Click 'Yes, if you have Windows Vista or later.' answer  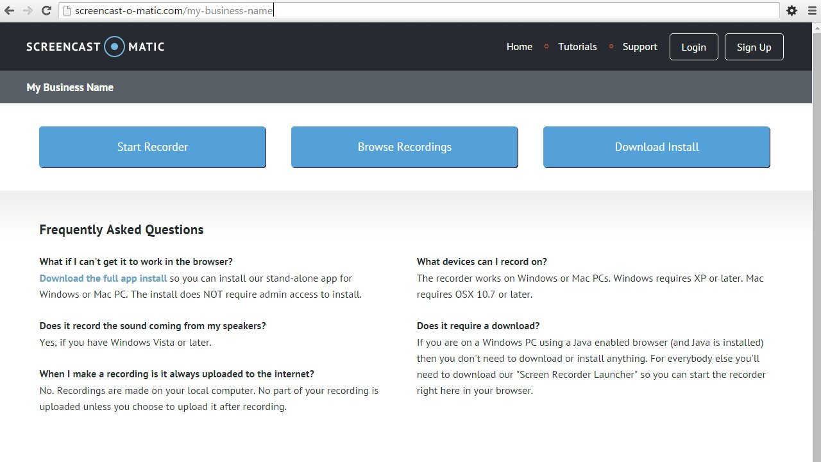coord(125,343)
